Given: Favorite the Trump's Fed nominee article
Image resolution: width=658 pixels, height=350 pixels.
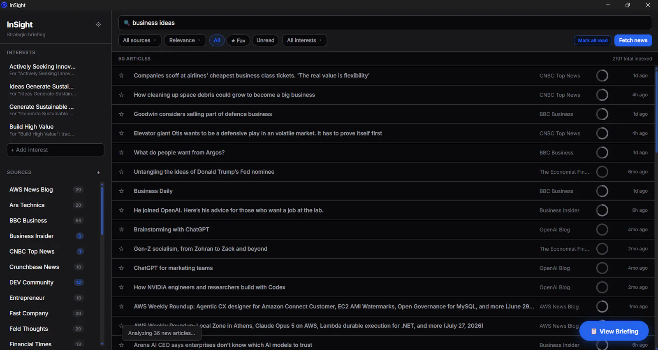Looking at the screenshot, I should click(x=121, y=172).
